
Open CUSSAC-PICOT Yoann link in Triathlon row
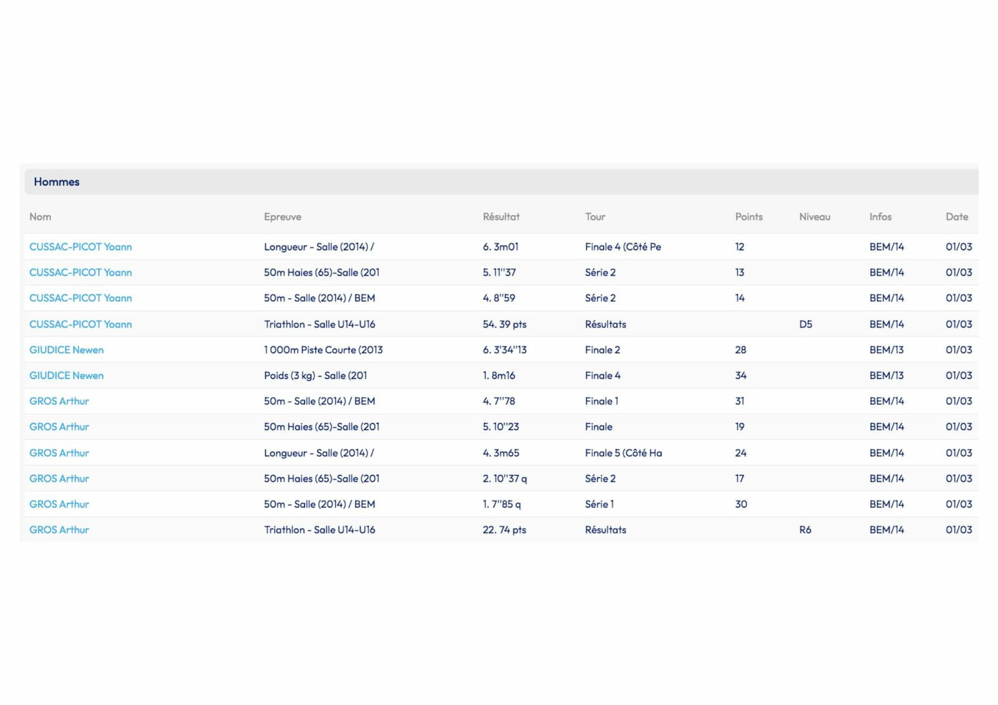click(x=80, y=324)
